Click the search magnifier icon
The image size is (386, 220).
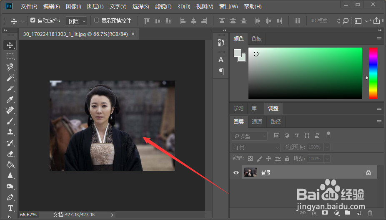[x=346, y=21]
